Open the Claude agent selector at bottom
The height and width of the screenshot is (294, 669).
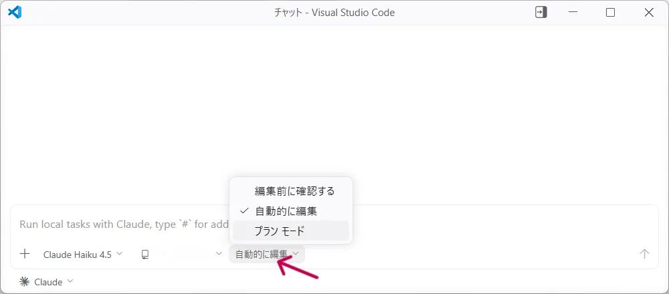(x=47, y=282)
